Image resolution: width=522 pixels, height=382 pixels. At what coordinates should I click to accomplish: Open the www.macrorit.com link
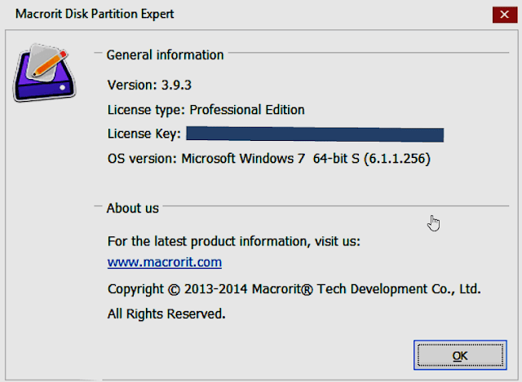[x=165, y=262]
